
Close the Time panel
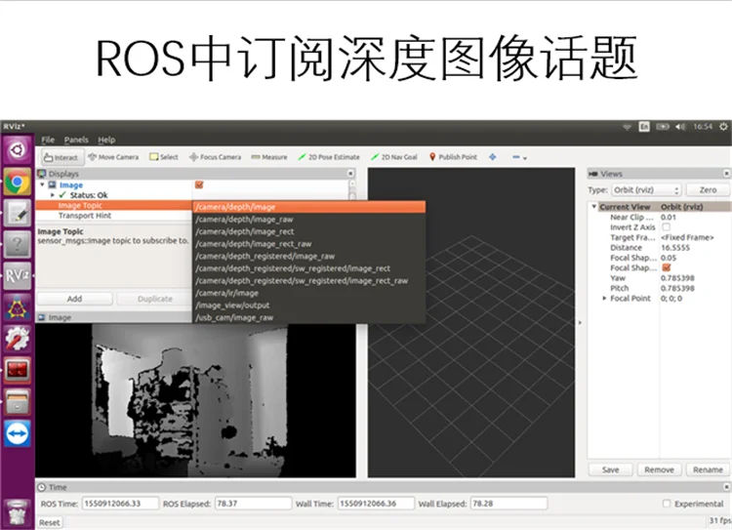click(x=727, y=487)
